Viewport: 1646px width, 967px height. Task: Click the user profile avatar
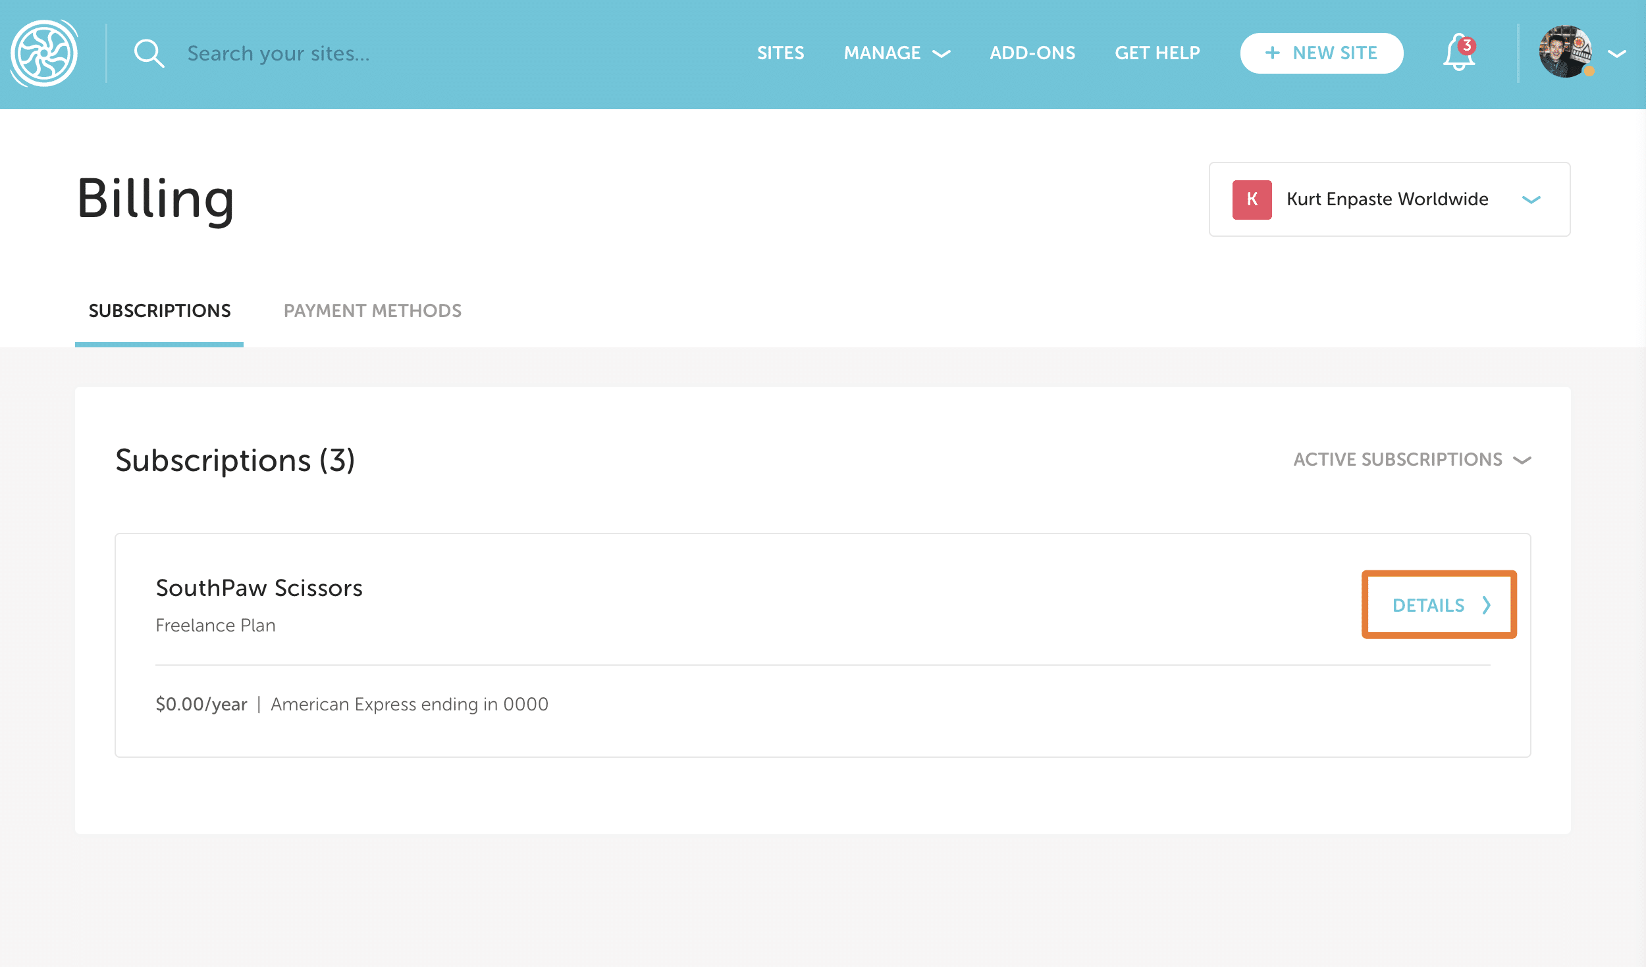1565,52
